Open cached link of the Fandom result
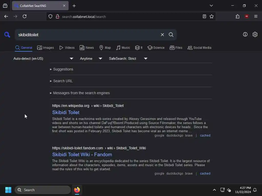262x196 pixels. coord(205,174)
